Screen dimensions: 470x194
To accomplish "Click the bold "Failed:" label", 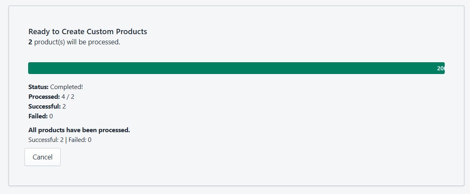I will pos(38,116).
